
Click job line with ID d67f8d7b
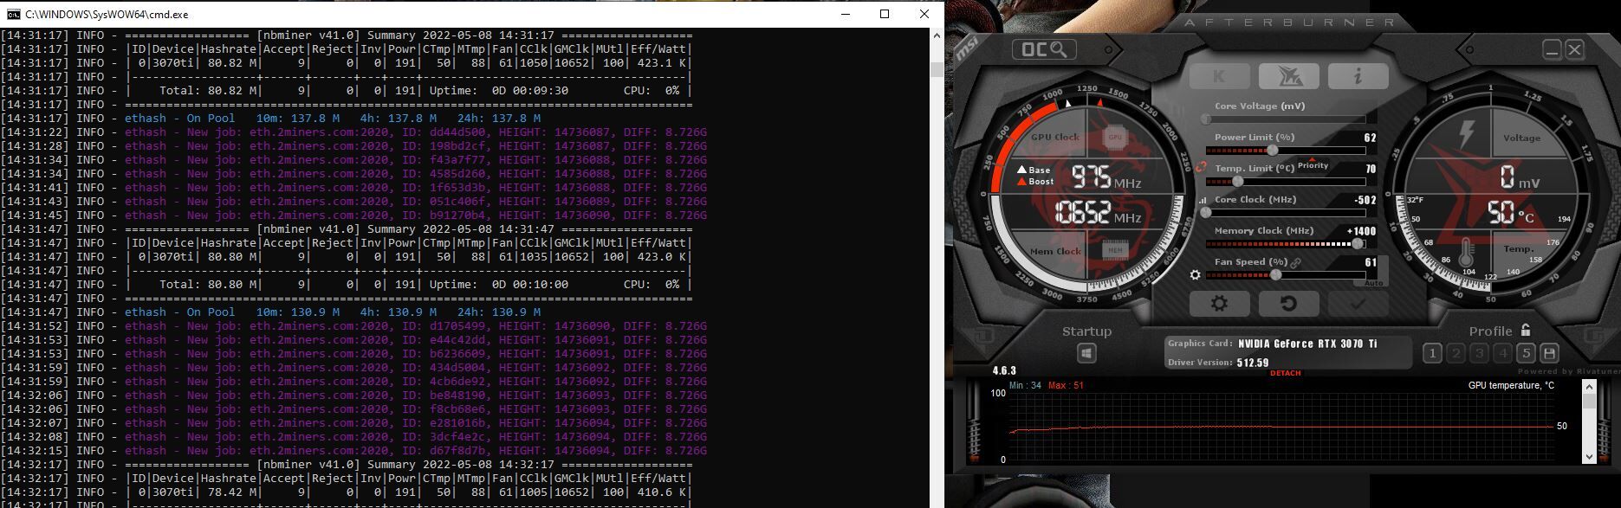(353, 451)
